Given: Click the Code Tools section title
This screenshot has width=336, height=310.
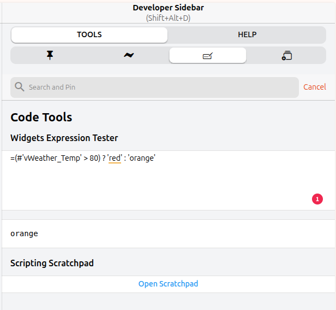Looking at the screenshot, I should point(41,117).
